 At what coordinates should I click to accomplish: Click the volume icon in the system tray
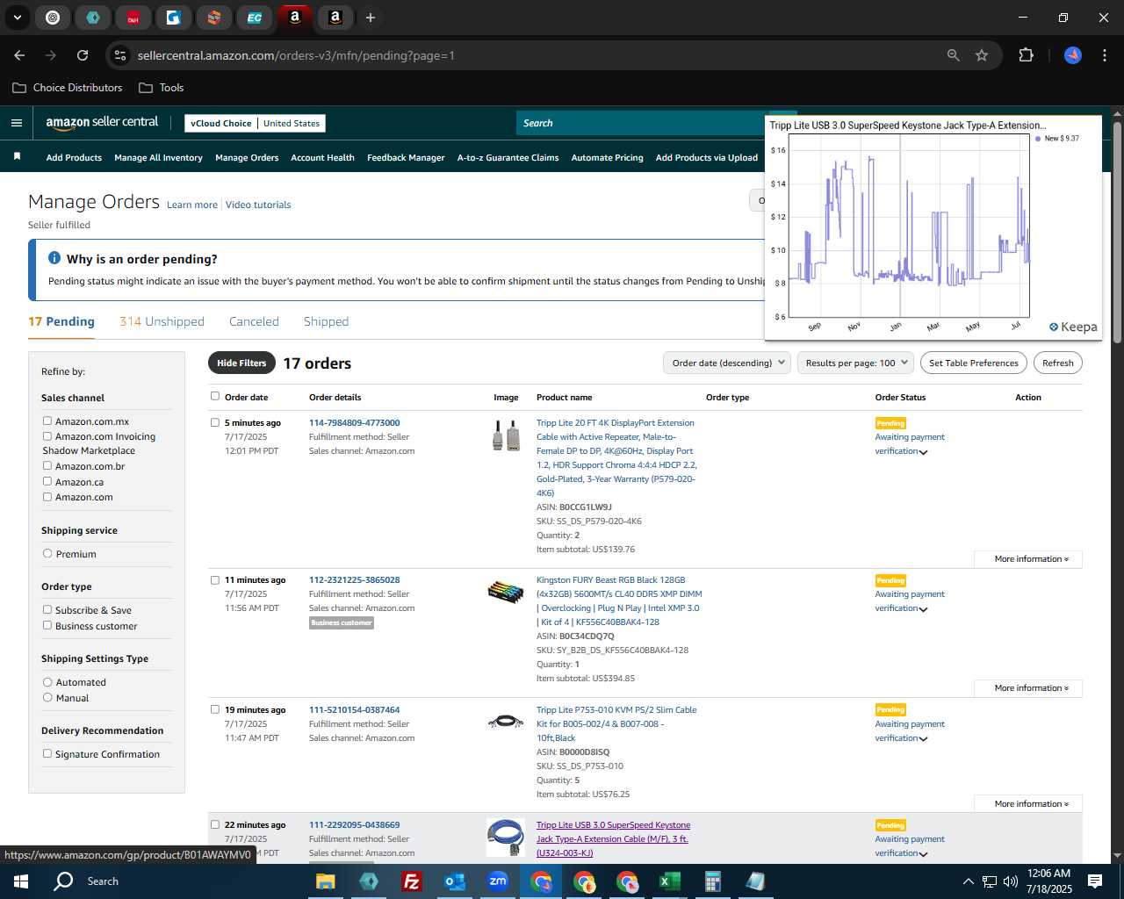pyautogui.click(x=1010, y=881)
